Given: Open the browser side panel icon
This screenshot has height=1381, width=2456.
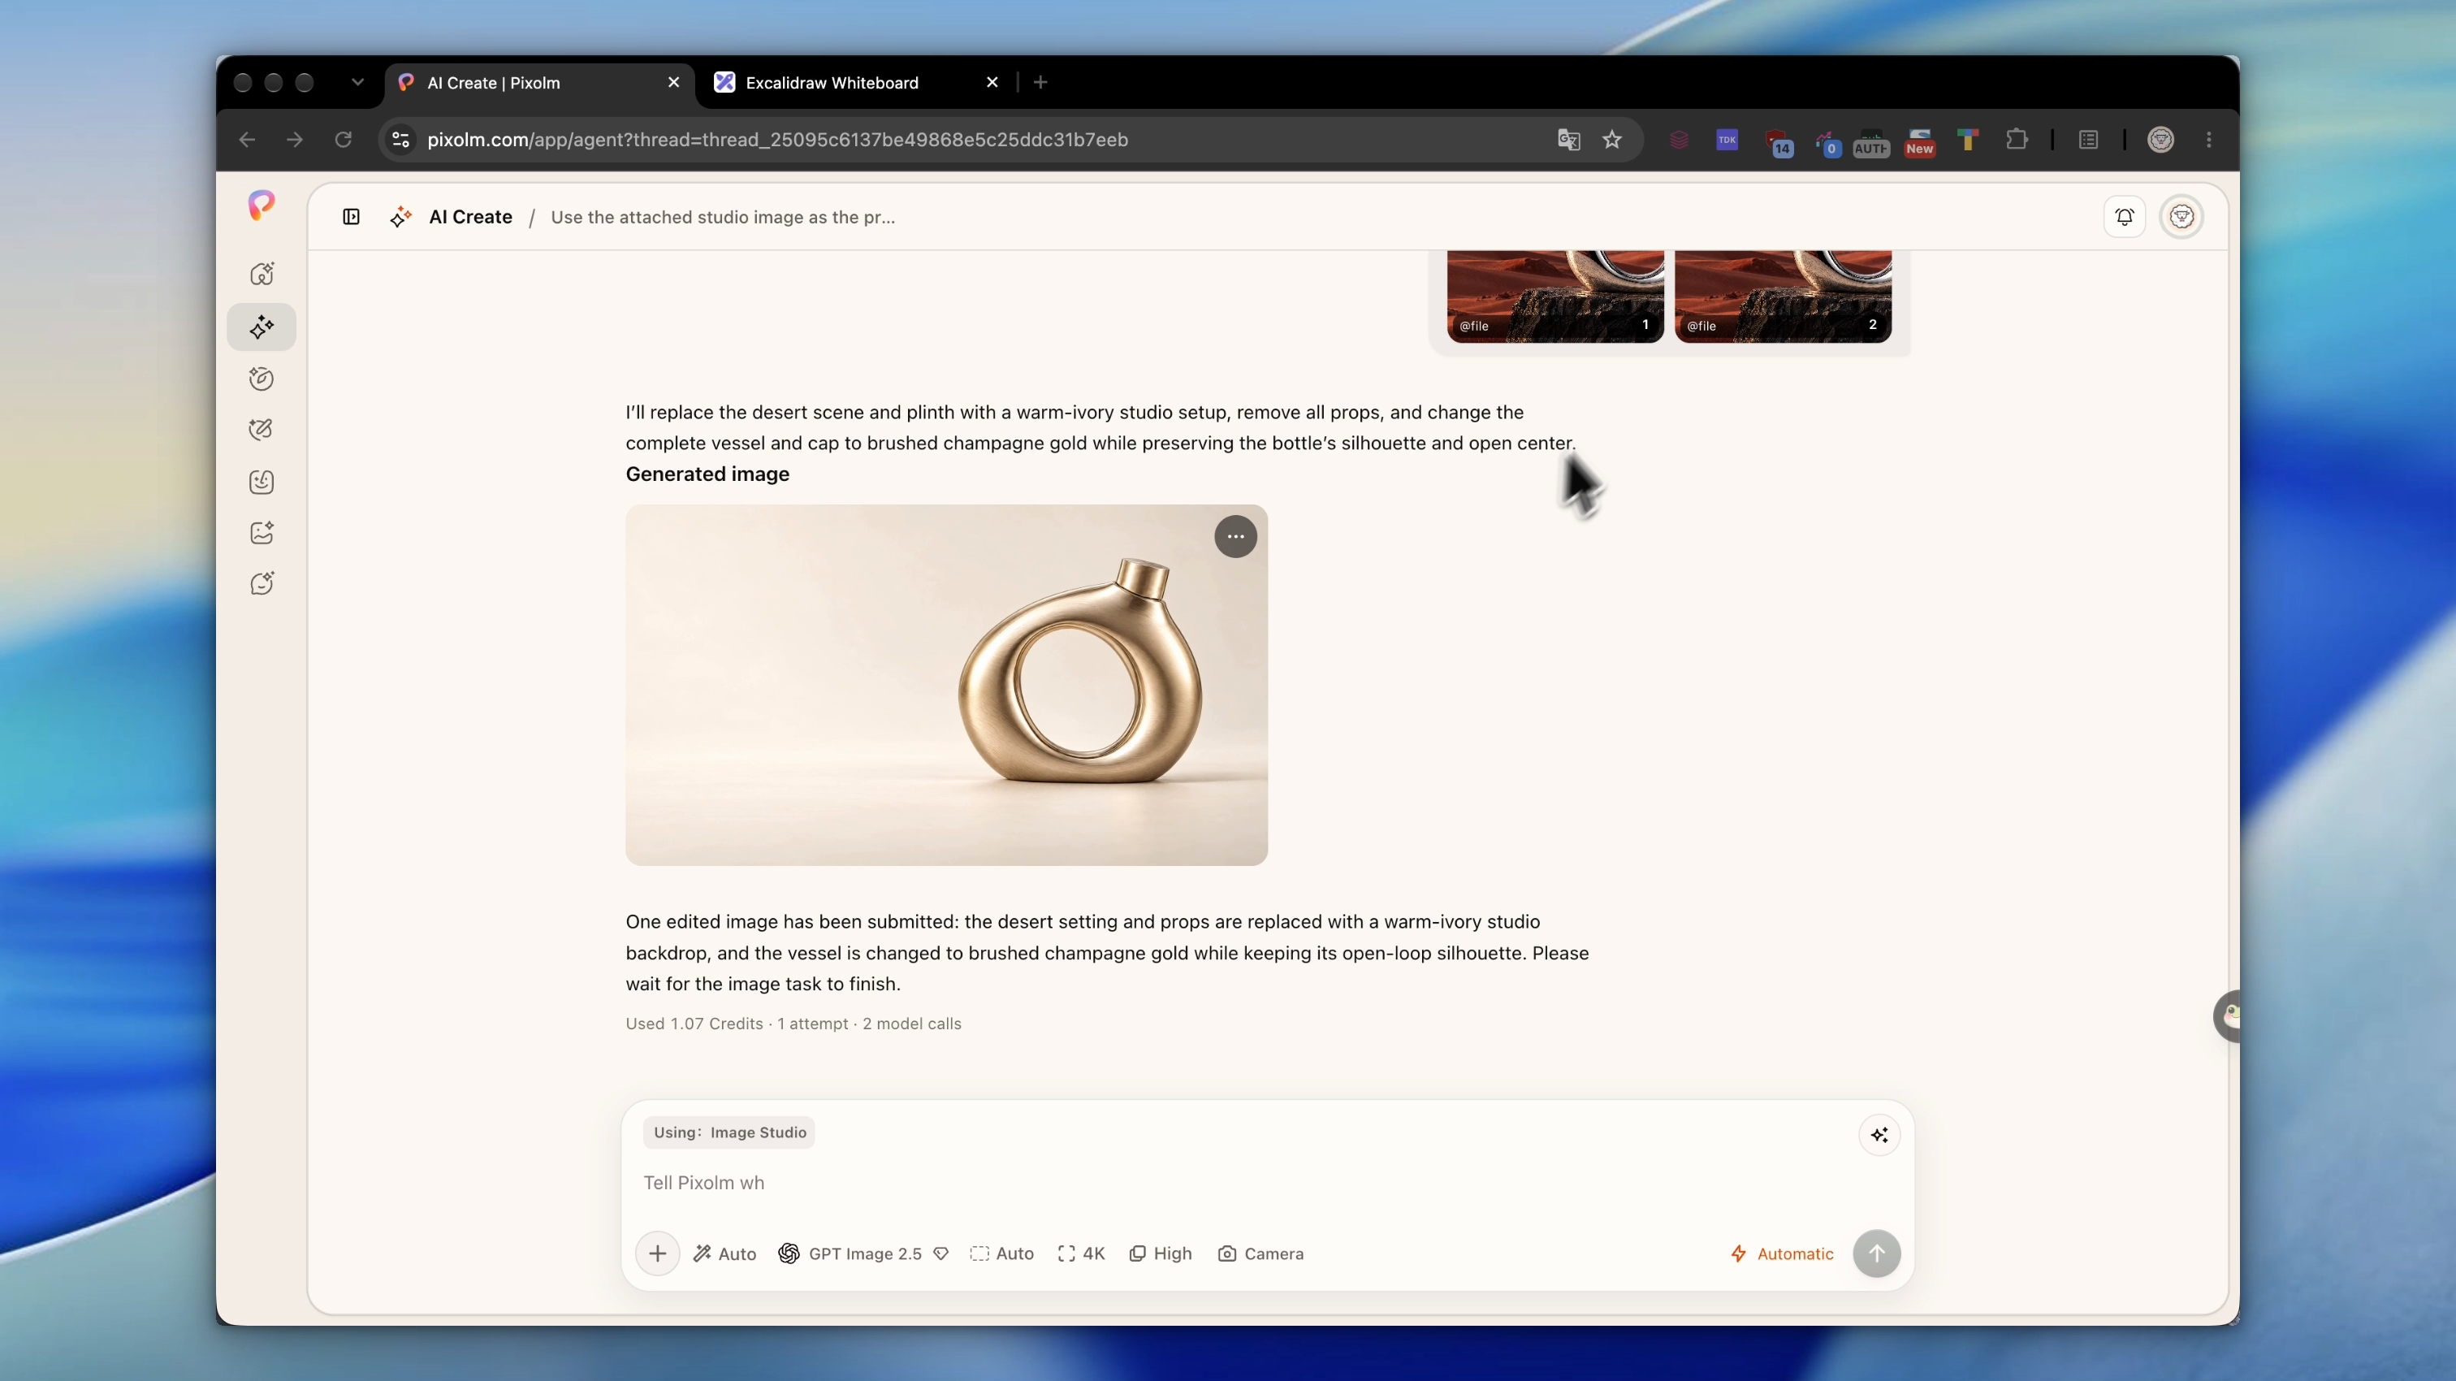Looking at the screenshot, I should (2088, 141).
